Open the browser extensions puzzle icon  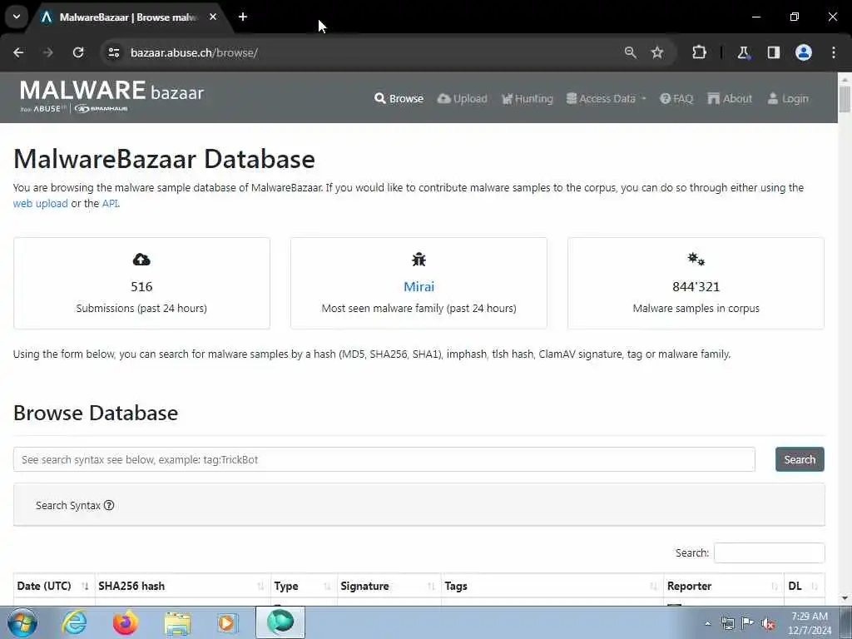click(x=699, y=52)
